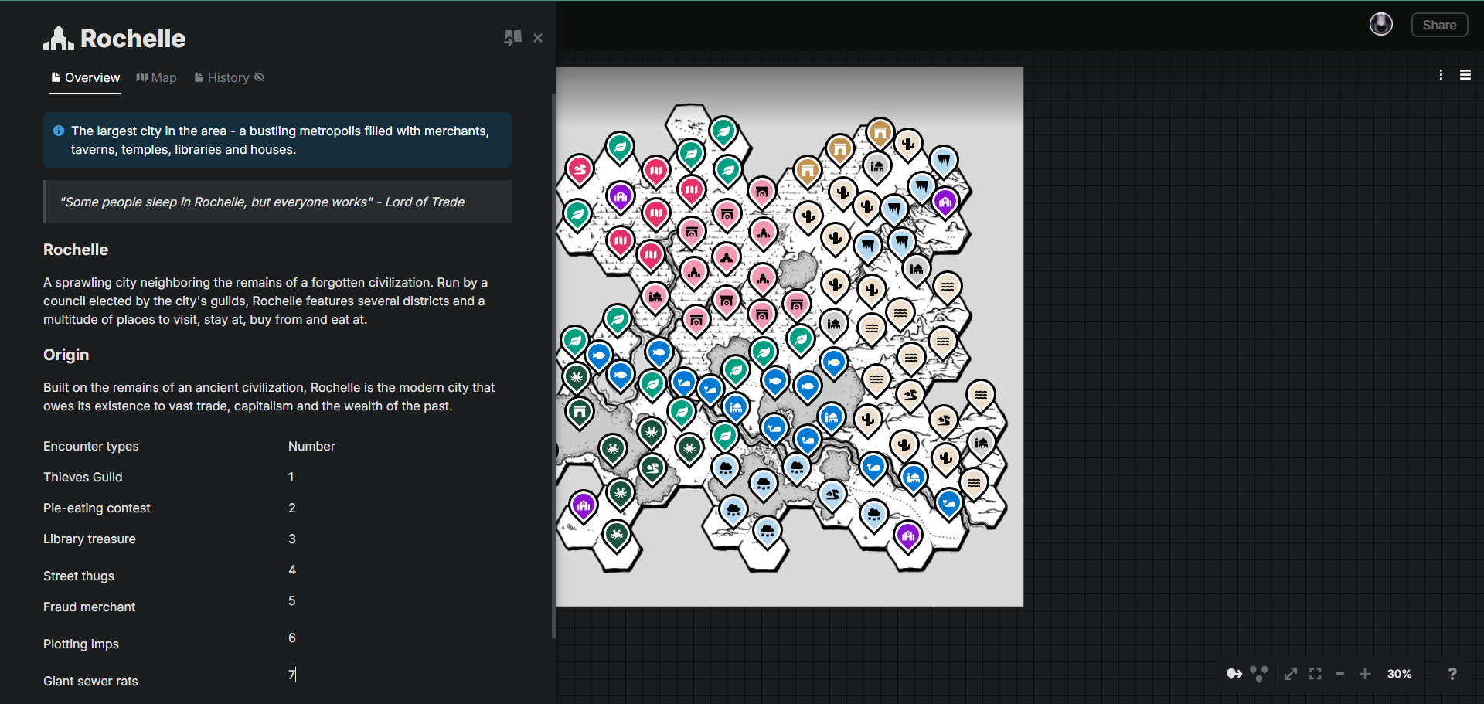Click the scrollbar of the Rochelle panel
1484x704 pixels.
pyautogui.click(x=553, y=363)
